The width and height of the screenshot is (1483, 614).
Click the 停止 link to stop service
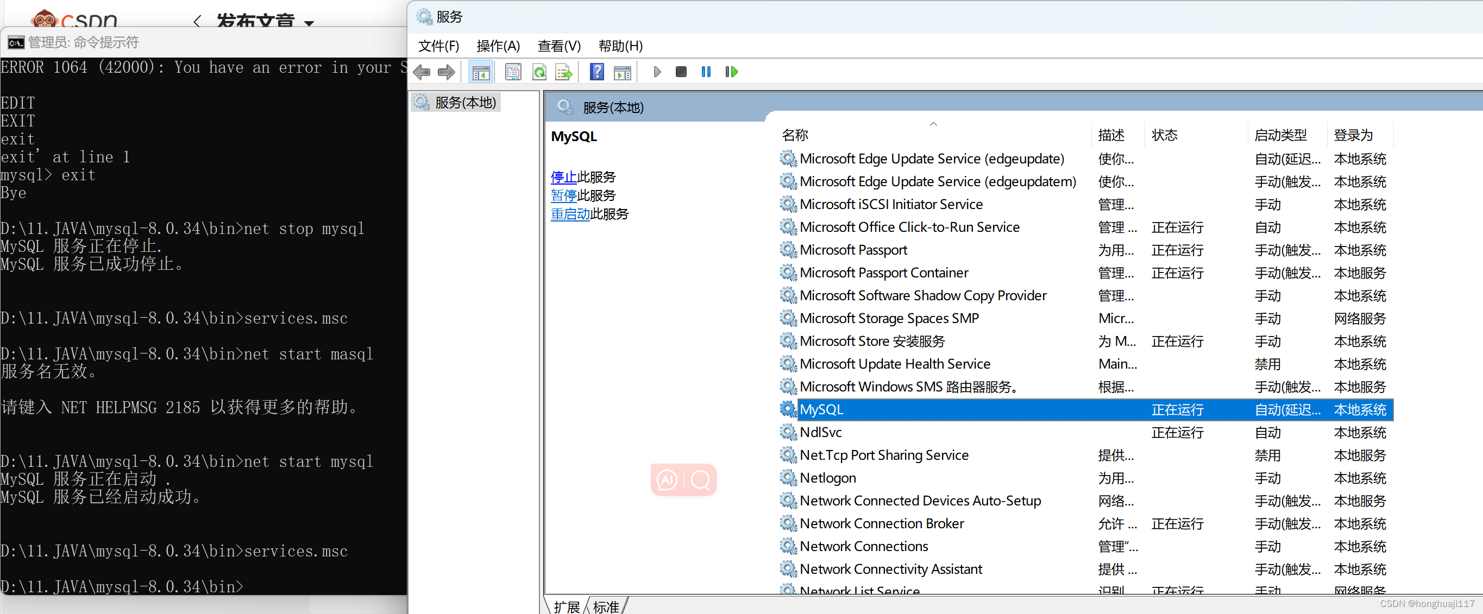tap(564, 177)
